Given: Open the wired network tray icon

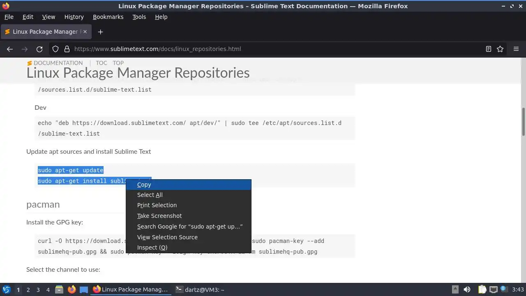Looking at the screenshot, I should click(493, 289).
